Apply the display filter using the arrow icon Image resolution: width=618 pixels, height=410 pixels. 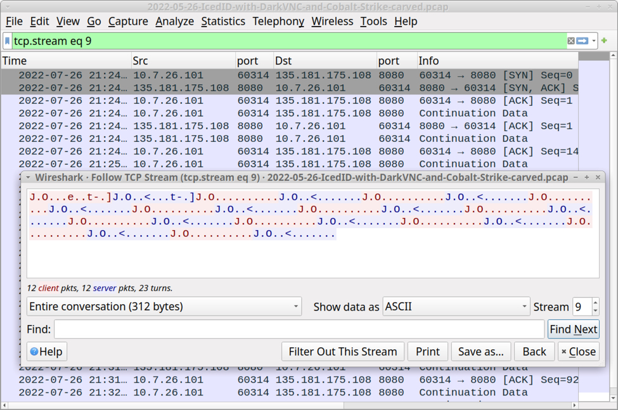pyautogui.click(x=583, y=41)
